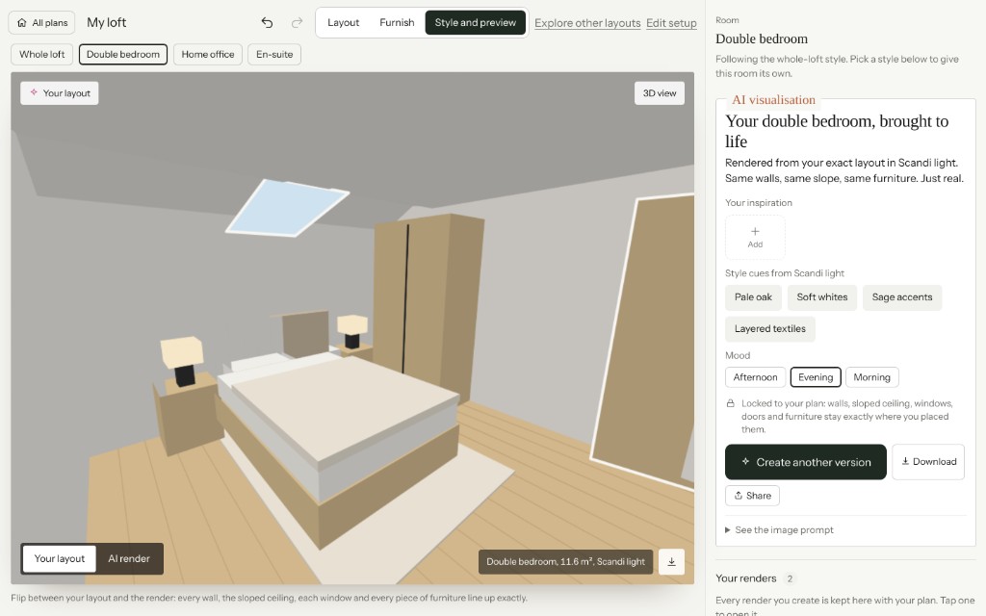Switch to the Furnish step
Image resolution: width=986 pixels, height=616 pixels.
397,23
